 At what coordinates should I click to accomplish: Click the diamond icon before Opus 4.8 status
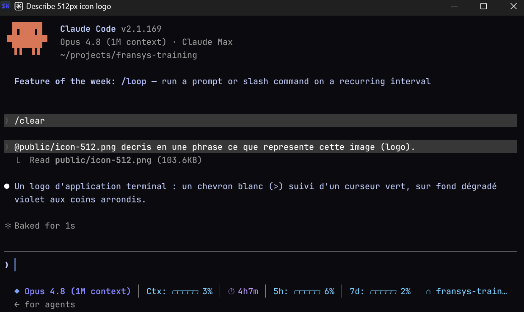pos(17,291)
